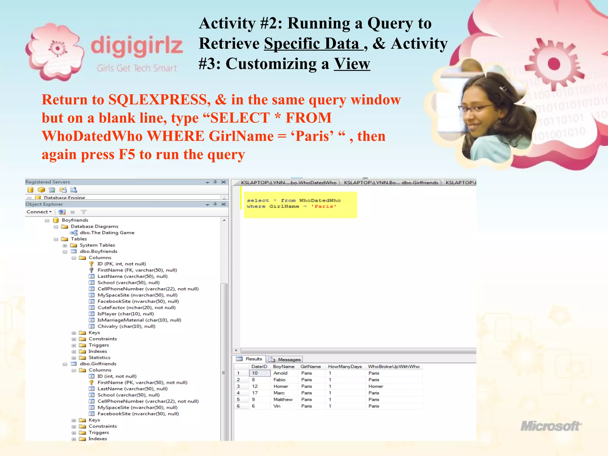Screen dimensions: 608x456
Task: Expand Triggers folder under dbo.Girlfriends
Action: point(74,433)
